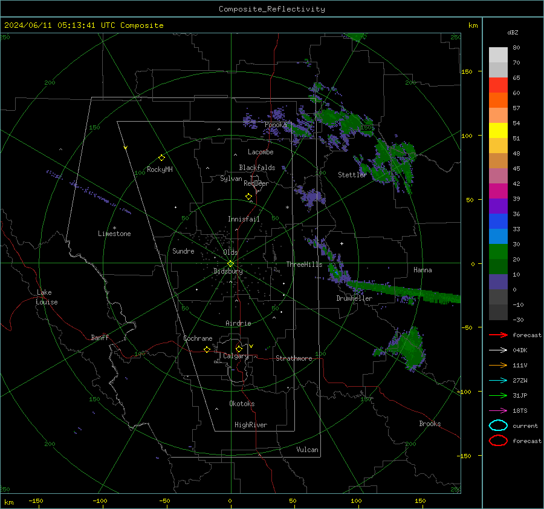Image resolution: width=544 pixels, height=509 pixels.
Task: Click the Vulcan city label
Action: 308,450
